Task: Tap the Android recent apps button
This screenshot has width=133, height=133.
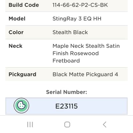Action: click(x=30, y=124)
